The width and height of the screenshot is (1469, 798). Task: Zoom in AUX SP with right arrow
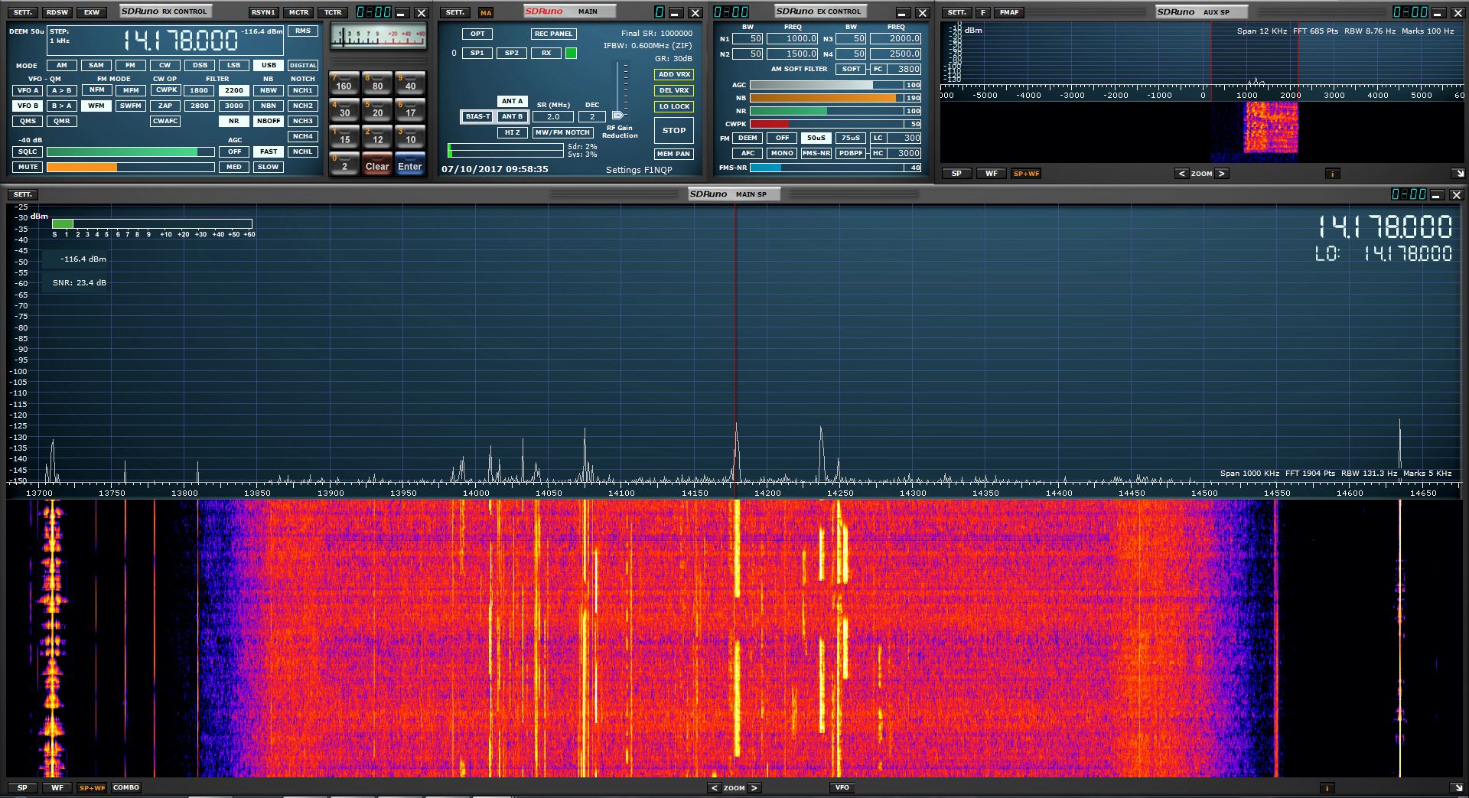click(1222, 174)
